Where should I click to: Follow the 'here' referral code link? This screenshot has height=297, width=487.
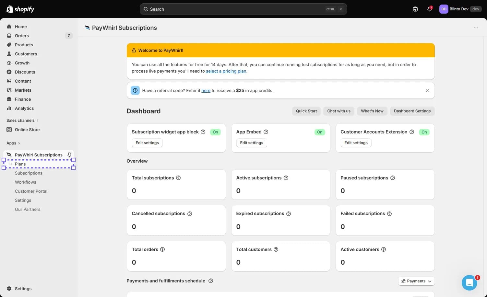click(x=206, y=90)
